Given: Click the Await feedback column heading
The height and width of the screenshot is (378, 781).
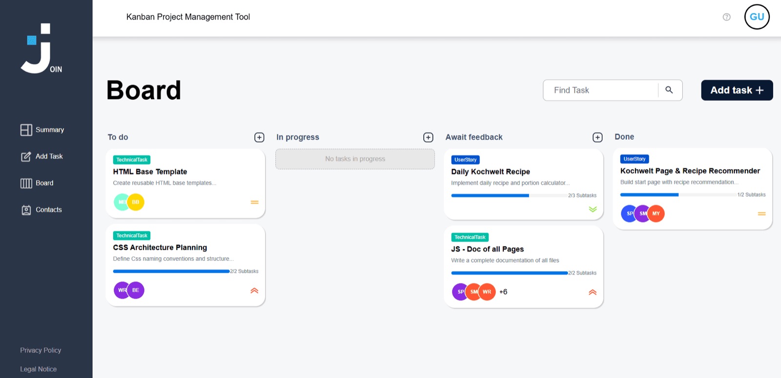Looking at the screenshot, I should [474, 137].
